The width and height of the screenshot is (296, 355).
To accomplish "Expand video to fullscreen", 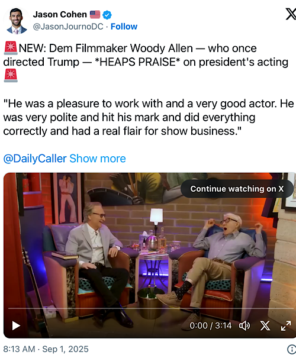I will (286, 326).
